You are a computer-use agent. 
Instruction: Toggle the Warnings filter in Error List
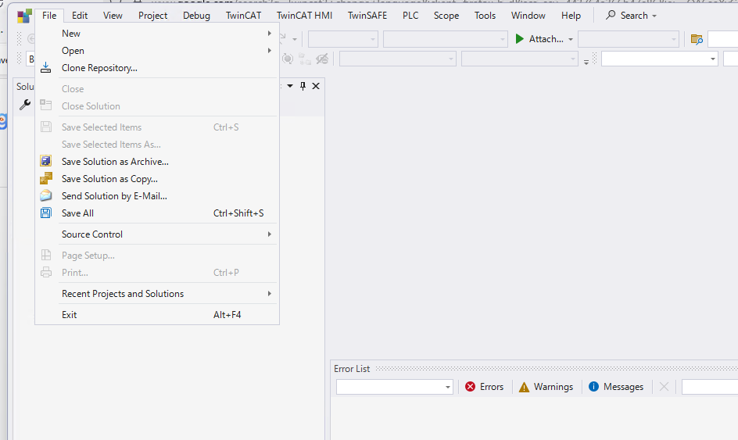pos(546,387)
